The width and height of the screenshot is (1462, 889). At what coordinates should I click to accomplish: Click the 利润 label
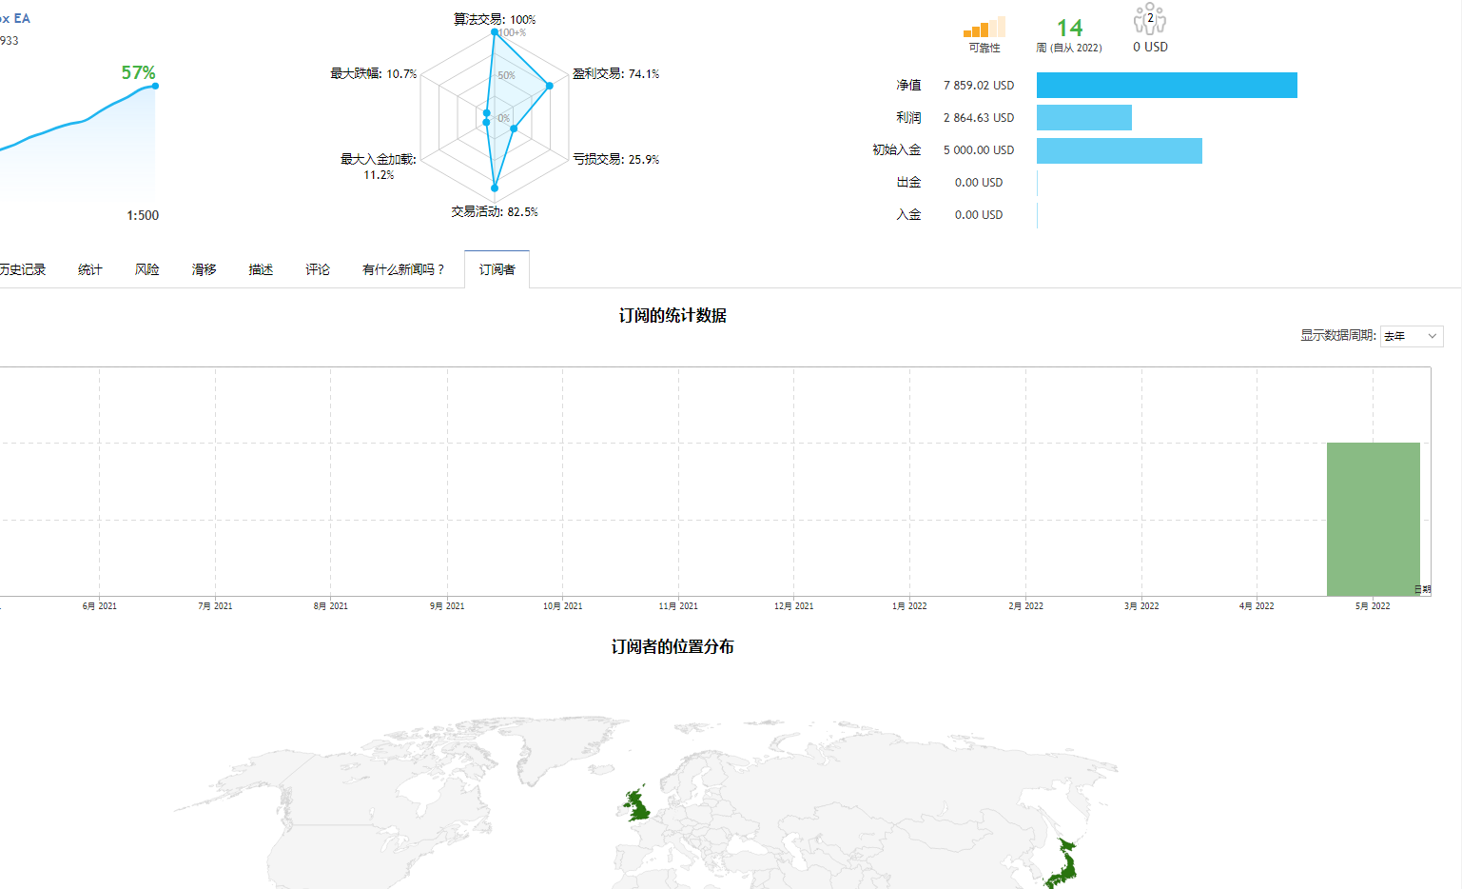click(x=908, y=118)
